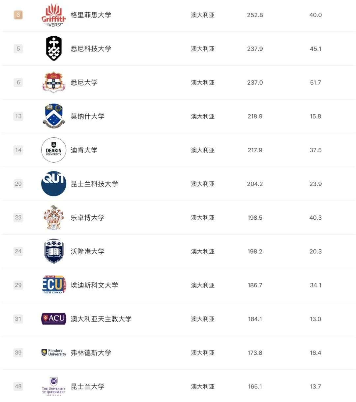Open the 澳大利亚天主教大学 link
The height and width of the screenshot is (402, 356).
pos(101,319)
